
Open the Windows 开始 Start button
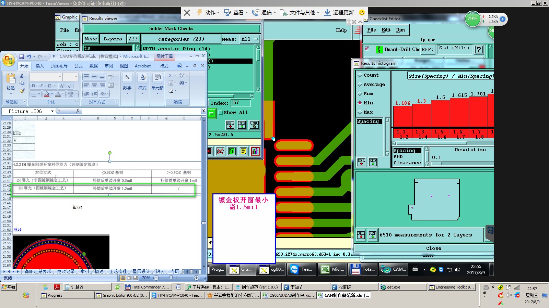pyautogui.click(x=9, y=287)
